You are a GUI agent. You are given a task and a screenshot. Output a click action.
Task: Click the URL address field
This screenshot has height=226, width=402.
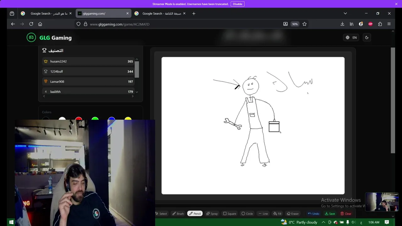pos(185,24)
